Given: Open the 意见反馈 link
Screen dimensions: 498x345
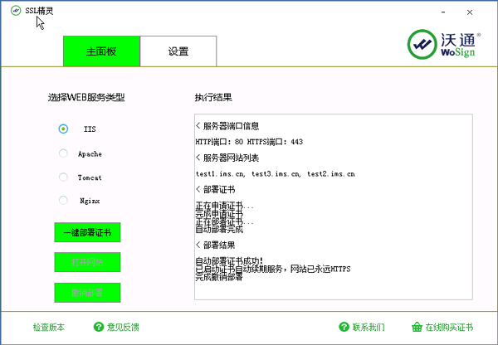Looking at the screenshot, I should click(x=123, y=328).
